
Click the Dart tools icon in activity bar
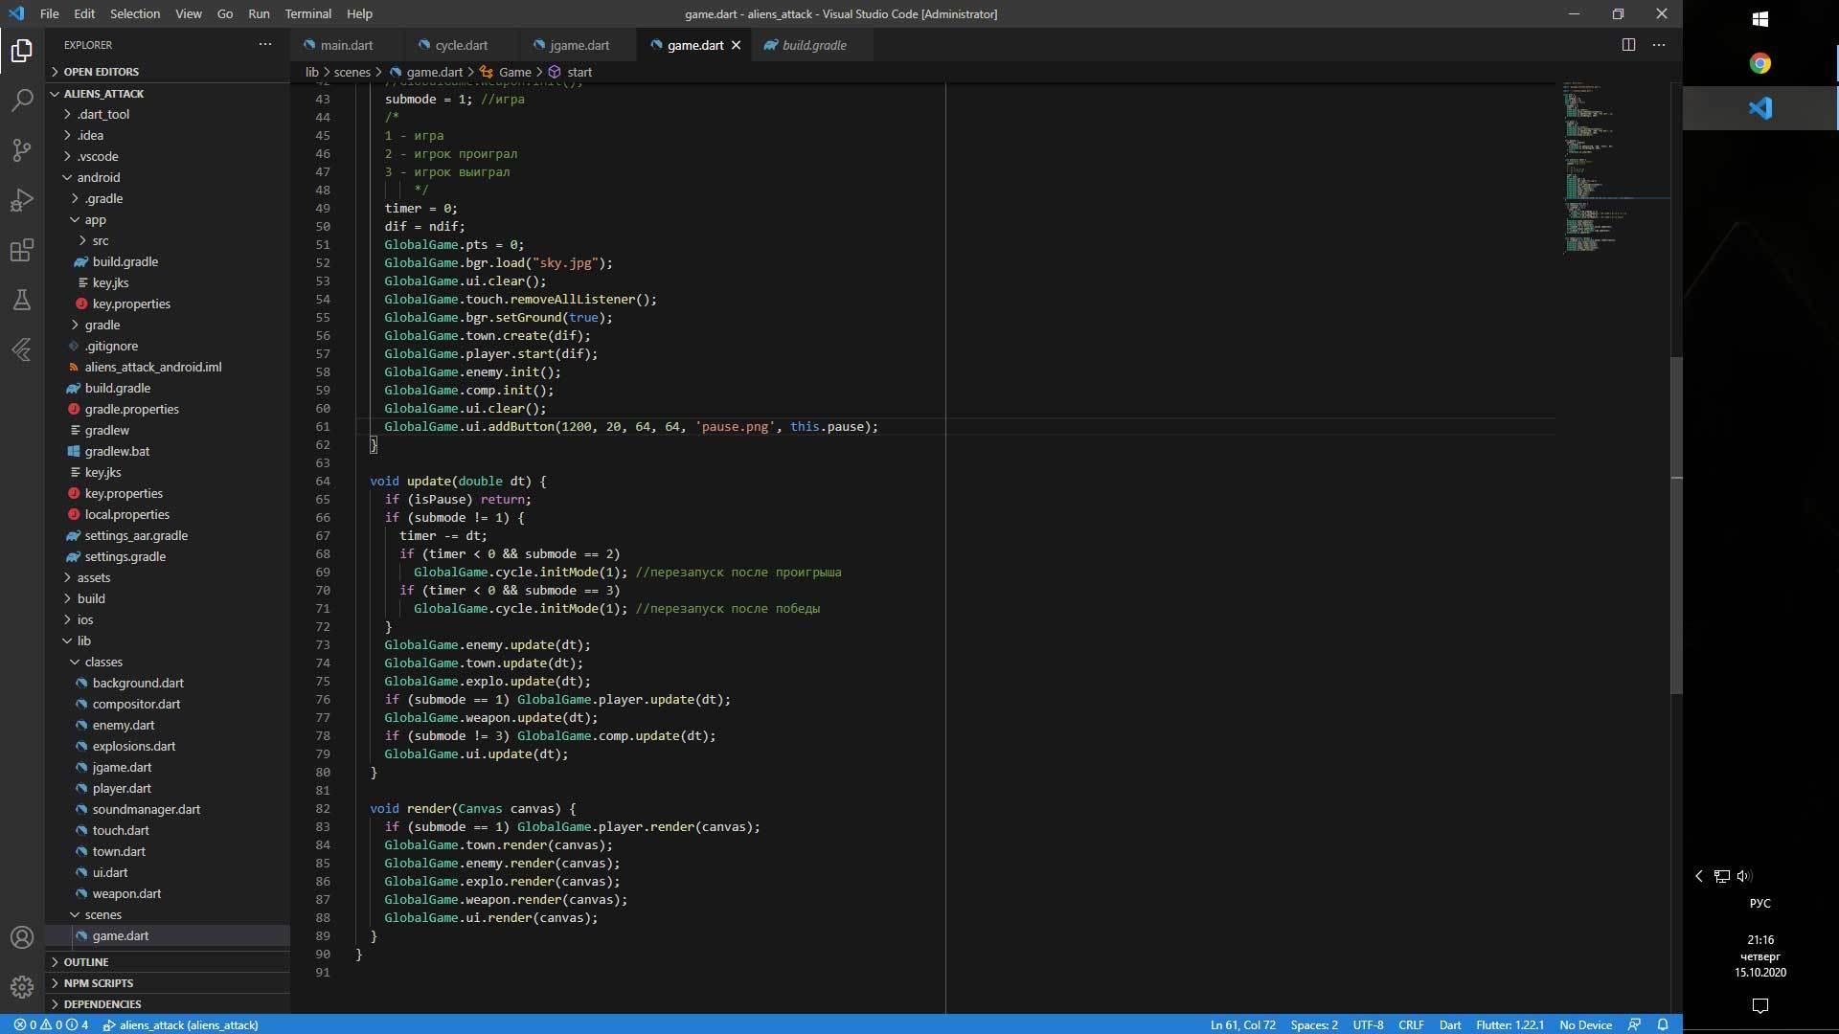[x=22, y=349]
